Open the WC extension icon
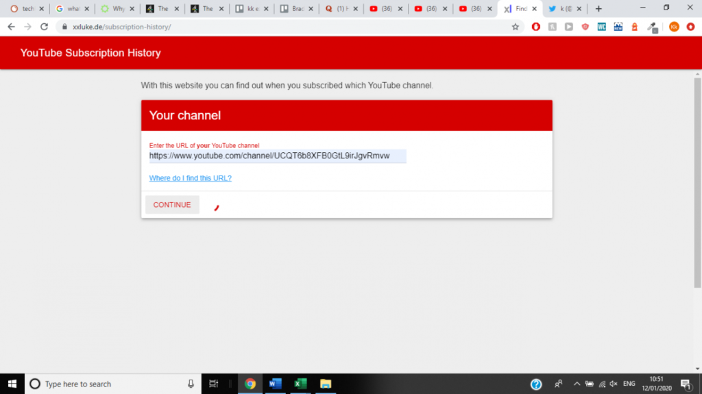Viewport: 702px width, 394px height. (602, 27)
